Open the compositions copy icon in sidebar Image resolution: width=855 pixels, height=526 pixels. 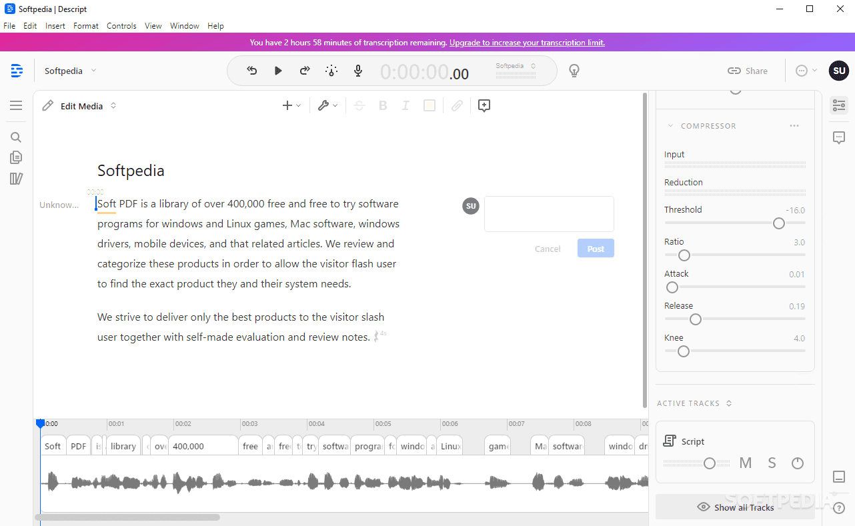pyautogui.click(x=16, y=157)
